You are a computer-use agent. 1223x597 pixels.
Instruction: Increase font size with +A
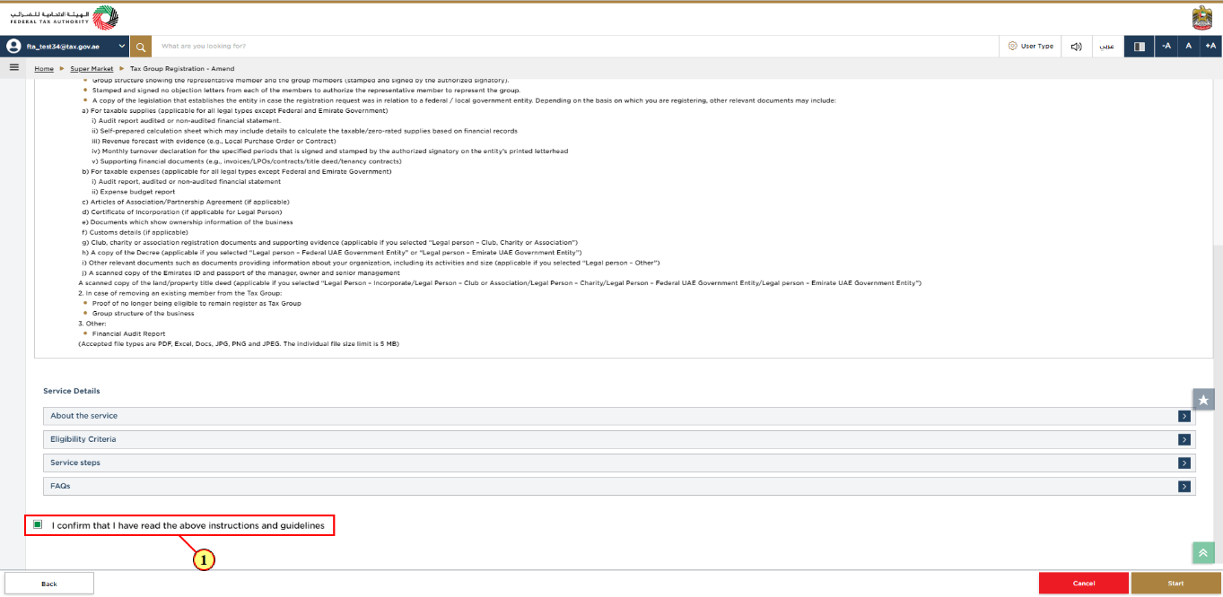pyautogui.click(x=1210, y=46)
